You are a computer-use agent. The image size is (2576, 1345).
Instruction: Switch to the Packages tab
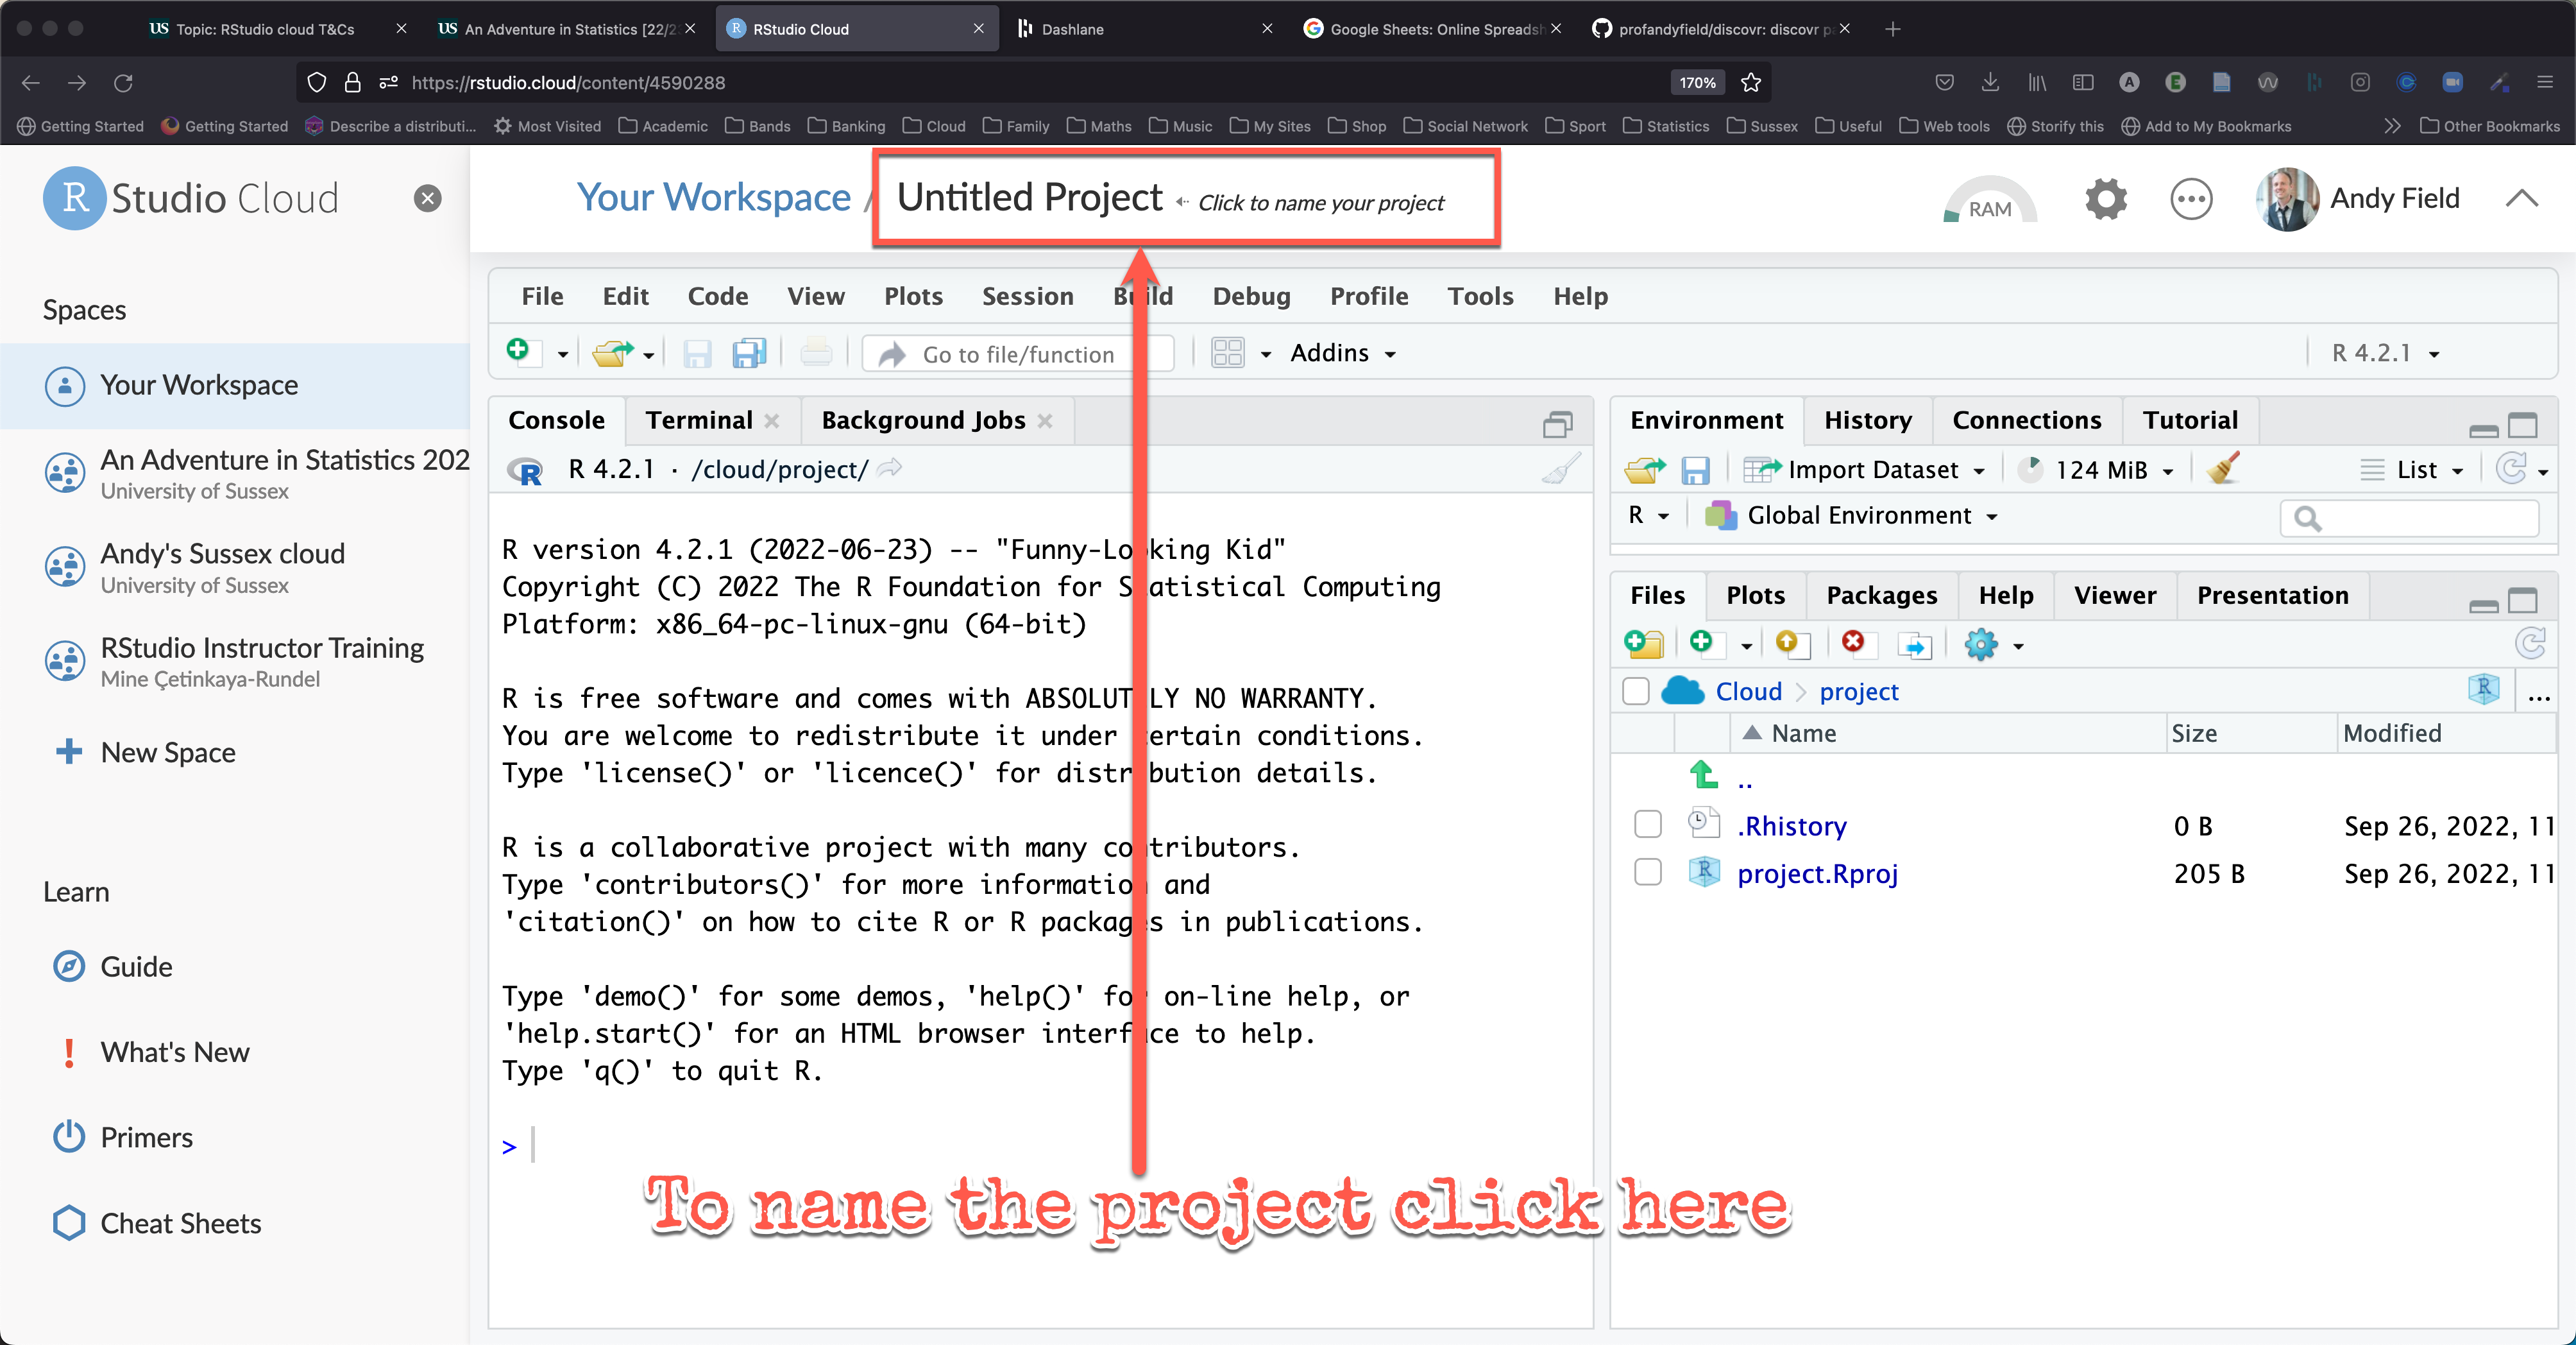click(x=1881, y=595)
